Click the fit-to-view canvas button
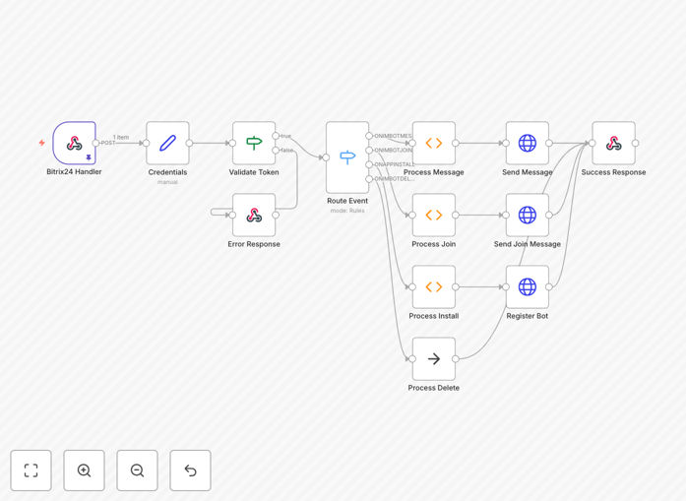 (x=31, y=470)
